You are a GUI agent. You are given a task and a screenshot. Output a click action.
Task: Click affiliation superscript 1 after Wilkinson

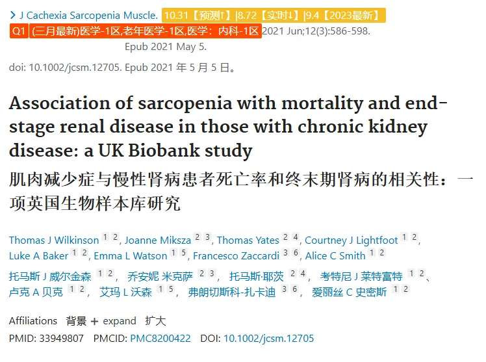105,237
